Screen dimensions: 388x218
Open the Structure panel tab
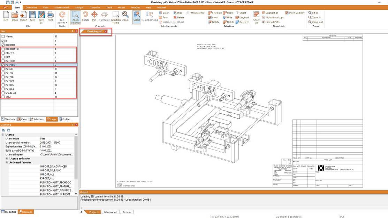[x=8, y=119]
